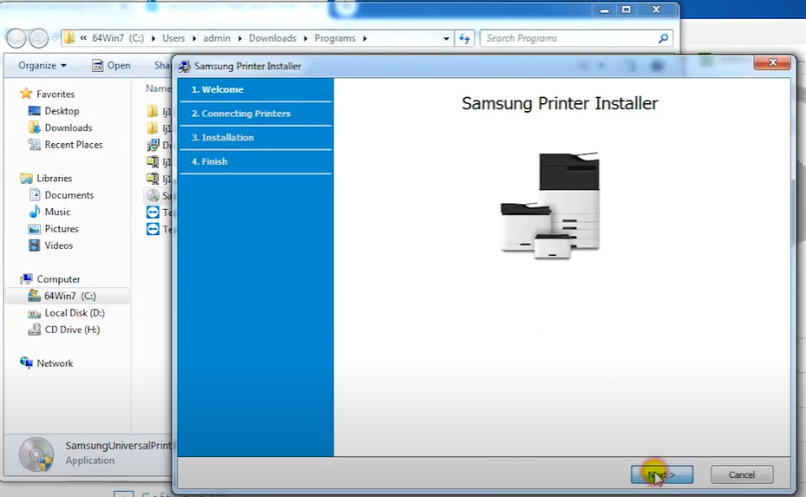
Task: Select Network in navigation pane
Action: (55, 363)
